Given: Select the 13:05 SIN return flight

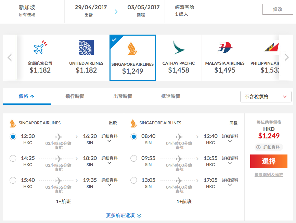Looking at the screenshot, I should coord(134,180).
